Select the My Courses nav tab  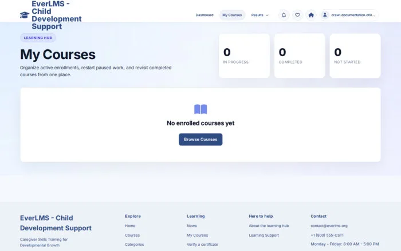(x=232, y=15)
